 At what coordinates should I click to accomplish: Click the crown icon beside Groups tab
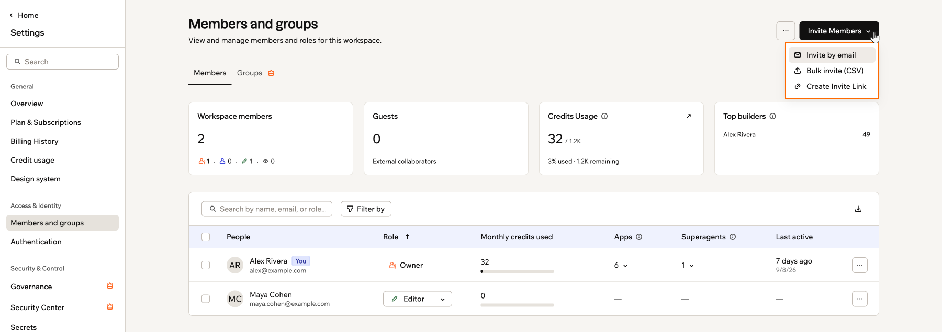[271, 73]
